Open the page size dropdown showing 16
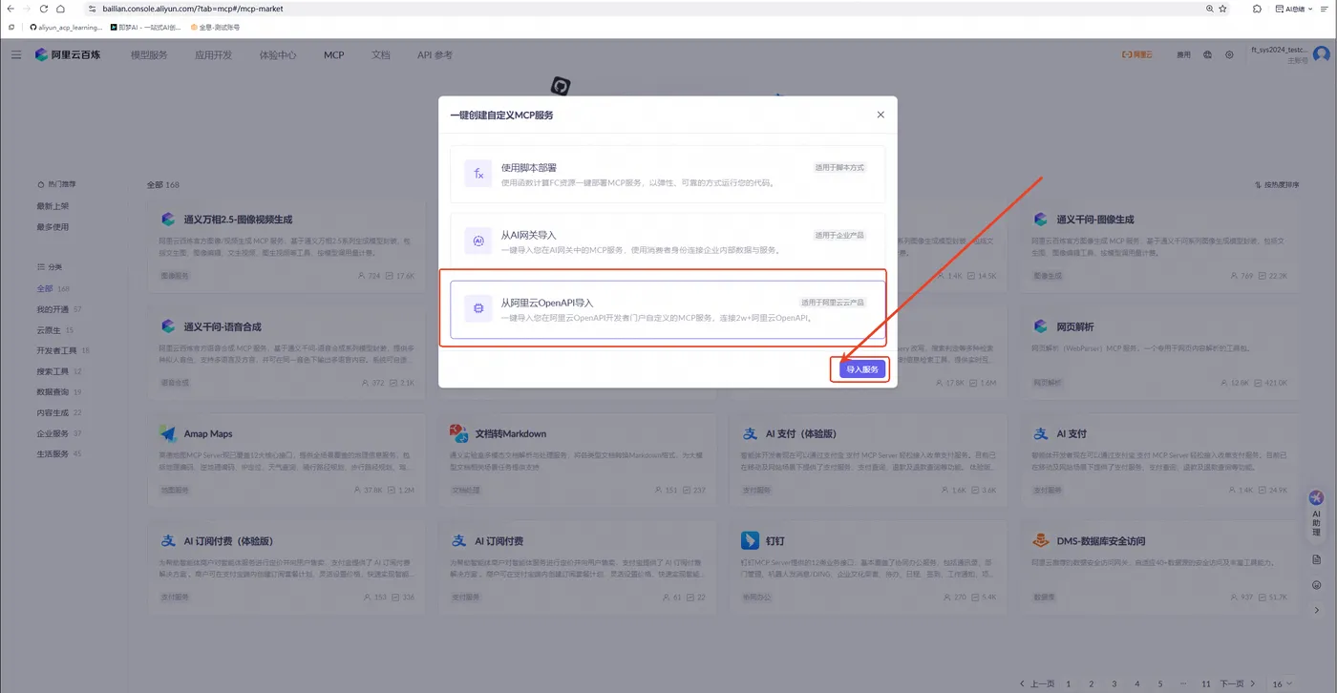This screenshot has height=693, width=1337. (x=1283, y=684)
